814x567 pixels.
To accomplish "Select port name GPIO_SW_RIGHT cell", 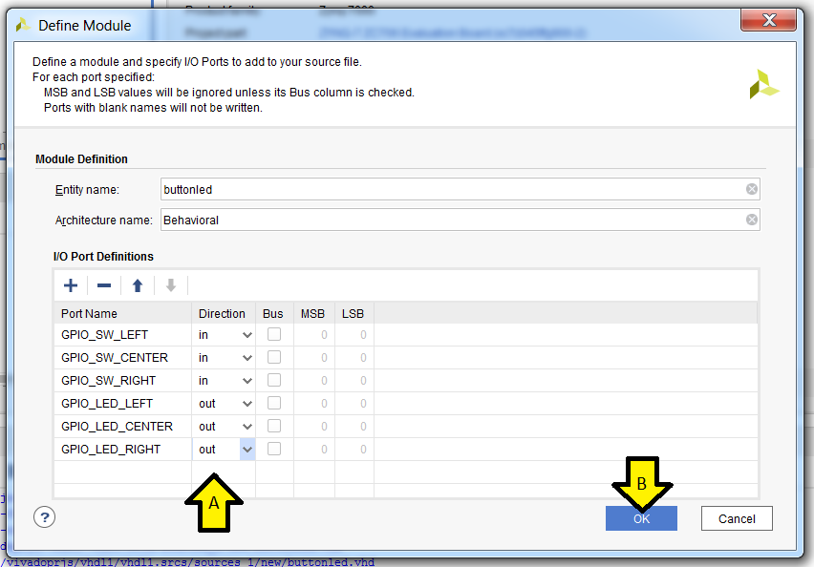I will [x=122, y=380].
